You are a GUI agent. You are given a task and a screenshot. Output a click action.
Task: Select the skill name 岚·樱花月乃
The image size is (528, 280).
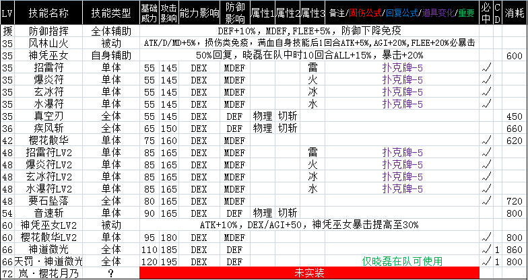tap(48, 273)
